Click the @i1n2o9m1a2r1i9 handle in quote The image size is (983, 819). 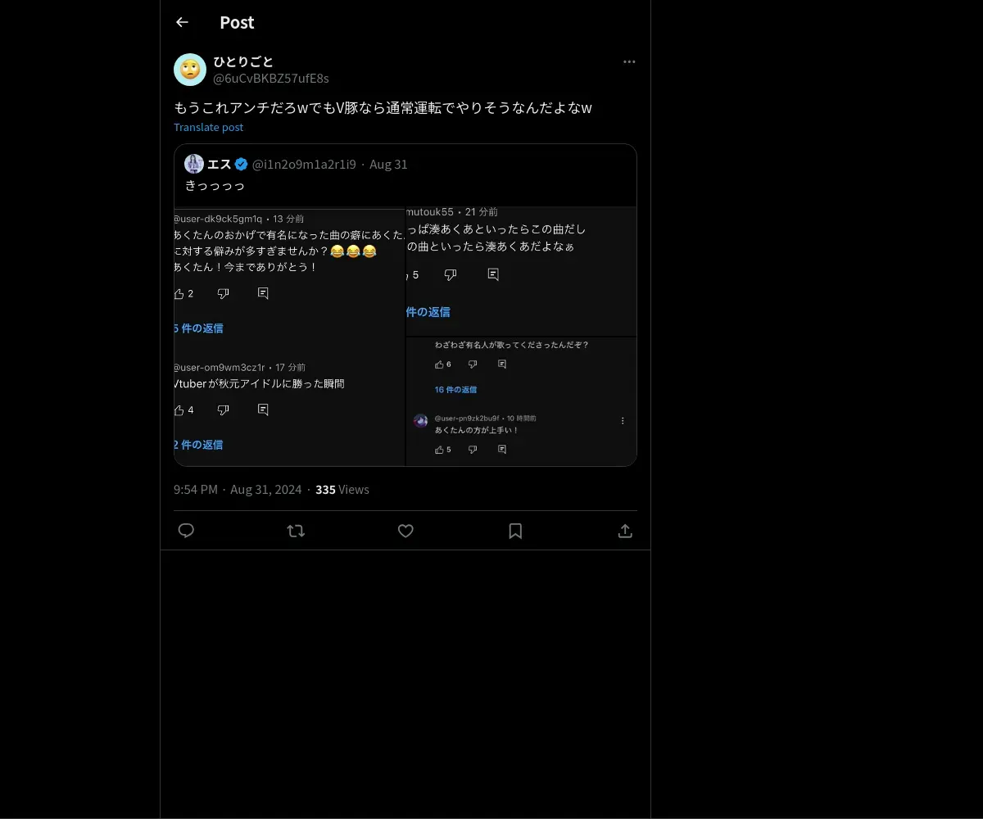pyautogui.click(x=304, y=164)
